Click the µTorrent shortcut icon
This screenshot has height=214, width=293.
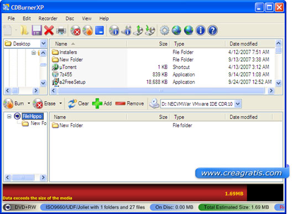[x=55, y=67]
